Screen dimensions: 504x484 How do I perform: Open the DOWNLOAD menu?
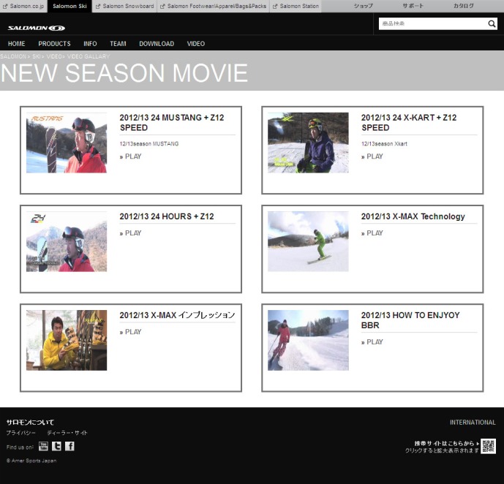pos(157,44)
